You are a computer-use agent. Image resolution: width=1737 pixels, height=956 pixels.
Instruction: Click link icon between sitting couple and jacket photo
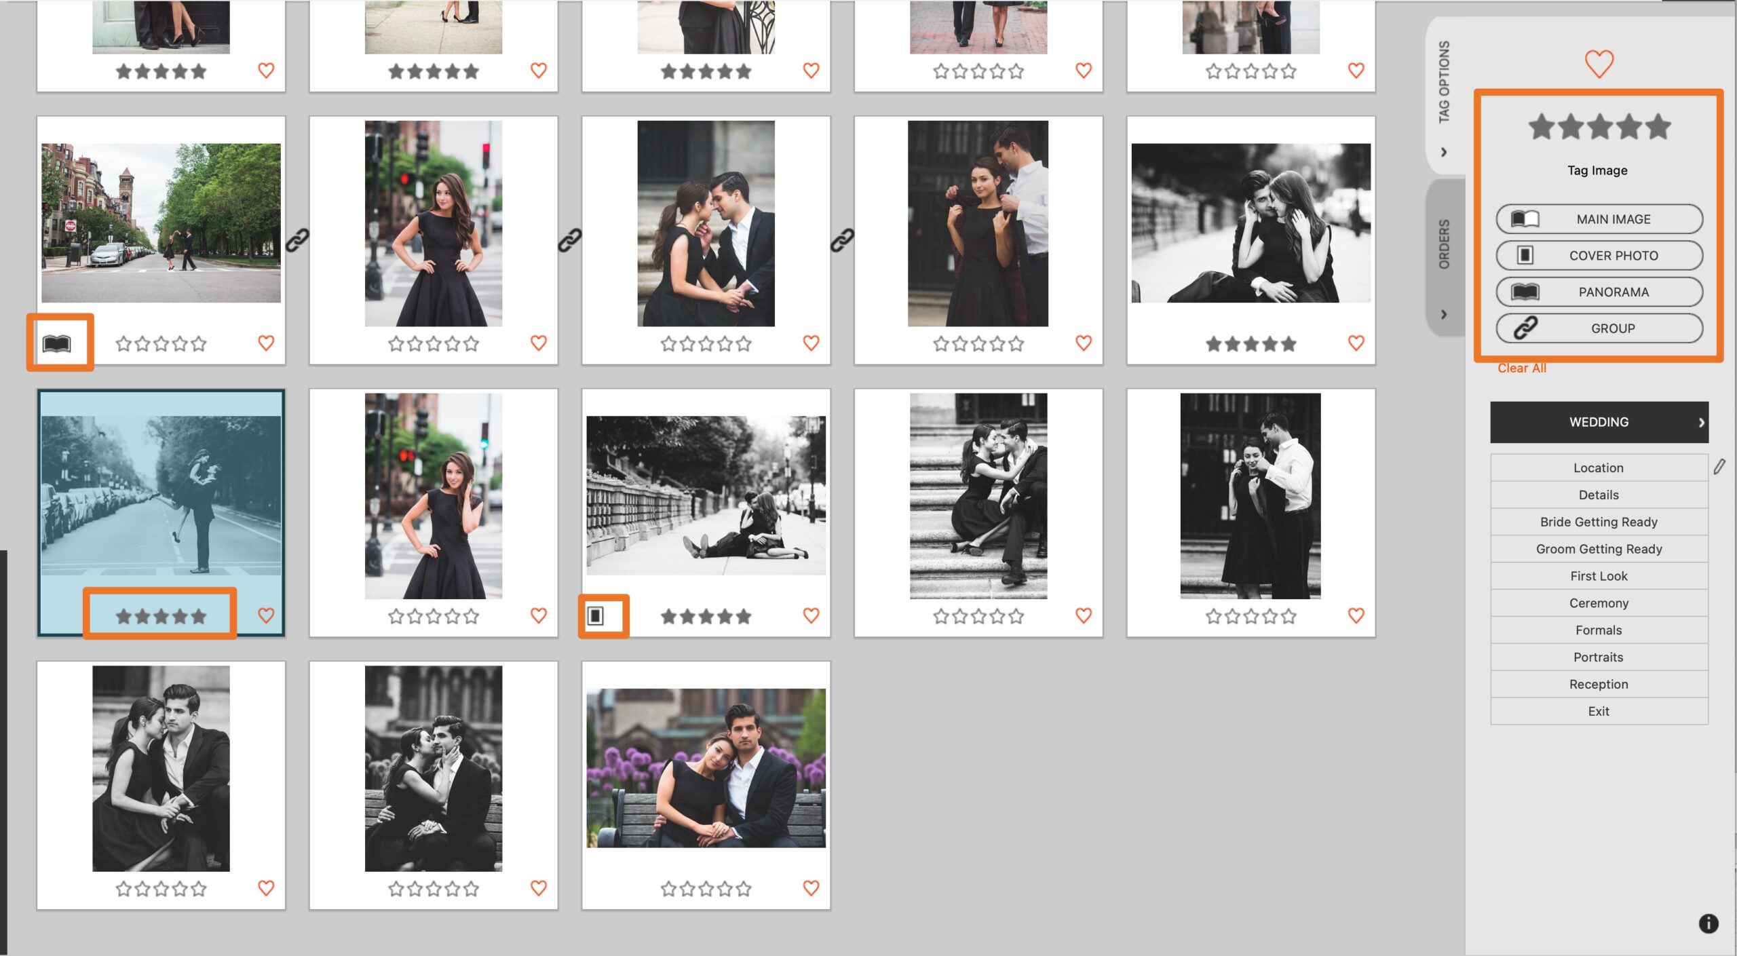pyautogui.click(x=842, y=240)
